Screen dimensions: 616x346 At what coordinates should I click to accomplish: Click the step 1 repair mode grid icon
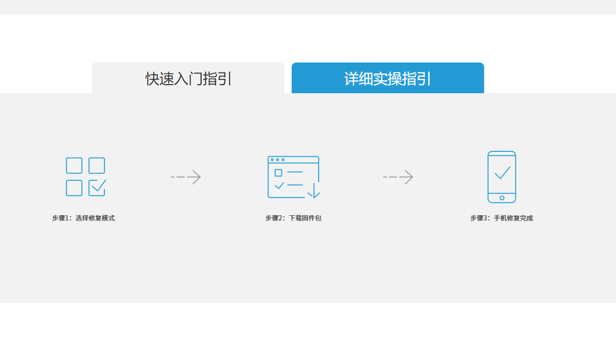(x=86, y=177)
